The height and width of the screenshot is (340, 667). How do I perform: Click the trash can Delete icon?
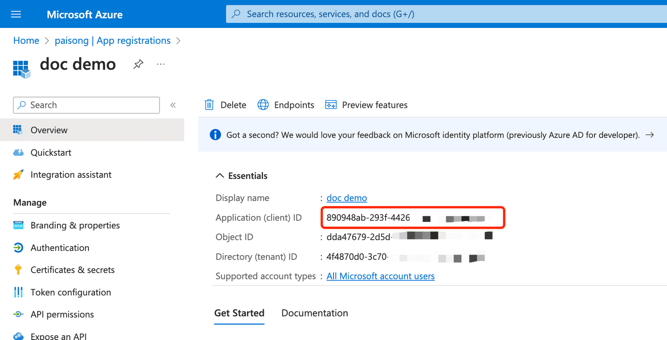[209, 105]
